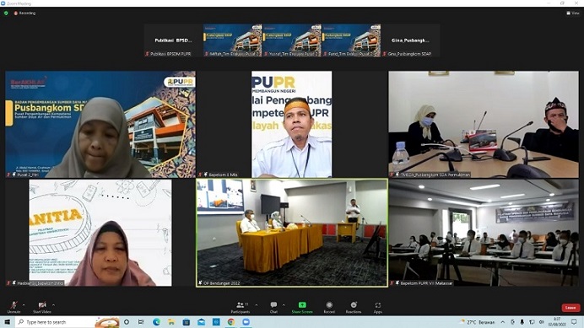This screenshot has height=328, width=584.
Task: Select the Publikasi BPSDM PUPR participant thumbnail
Action: pyautogui.click(x=173, y=40)
